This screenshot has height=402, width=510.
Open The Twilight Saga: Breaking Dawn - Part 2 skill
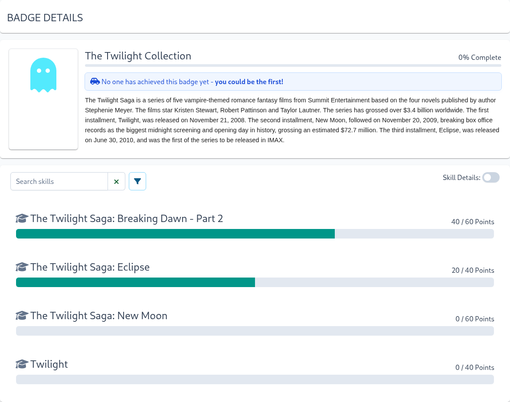tap(127, 219)
